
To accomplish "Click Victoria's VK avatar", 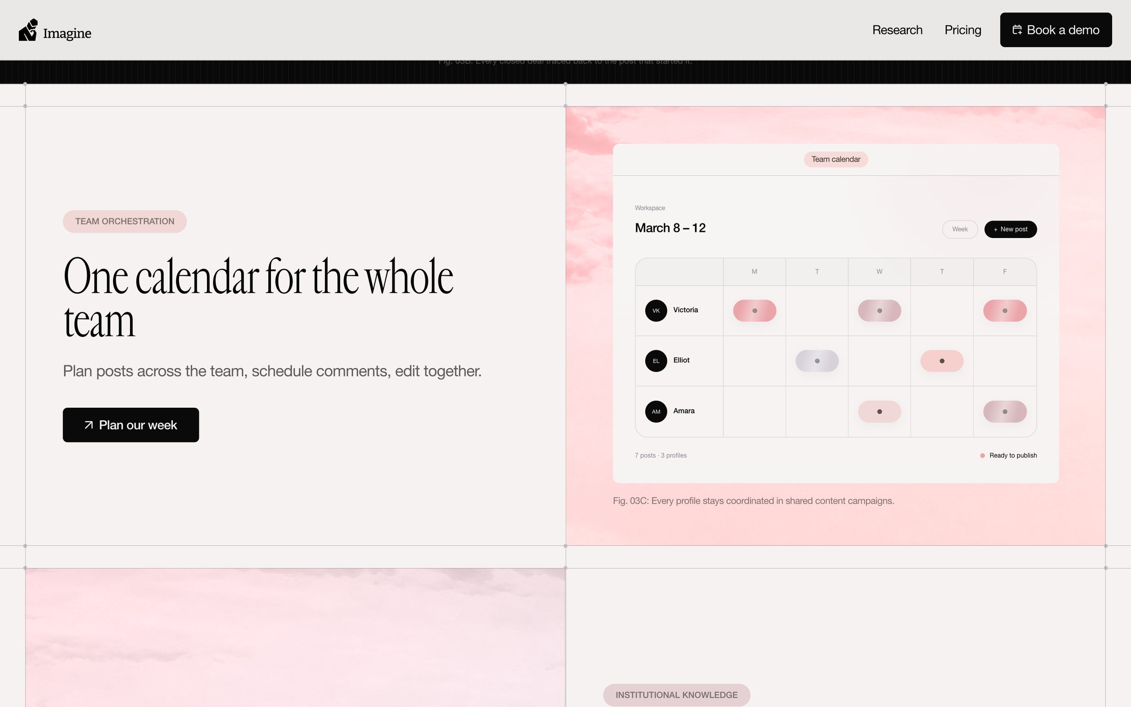I will click(x=656, y=311).
